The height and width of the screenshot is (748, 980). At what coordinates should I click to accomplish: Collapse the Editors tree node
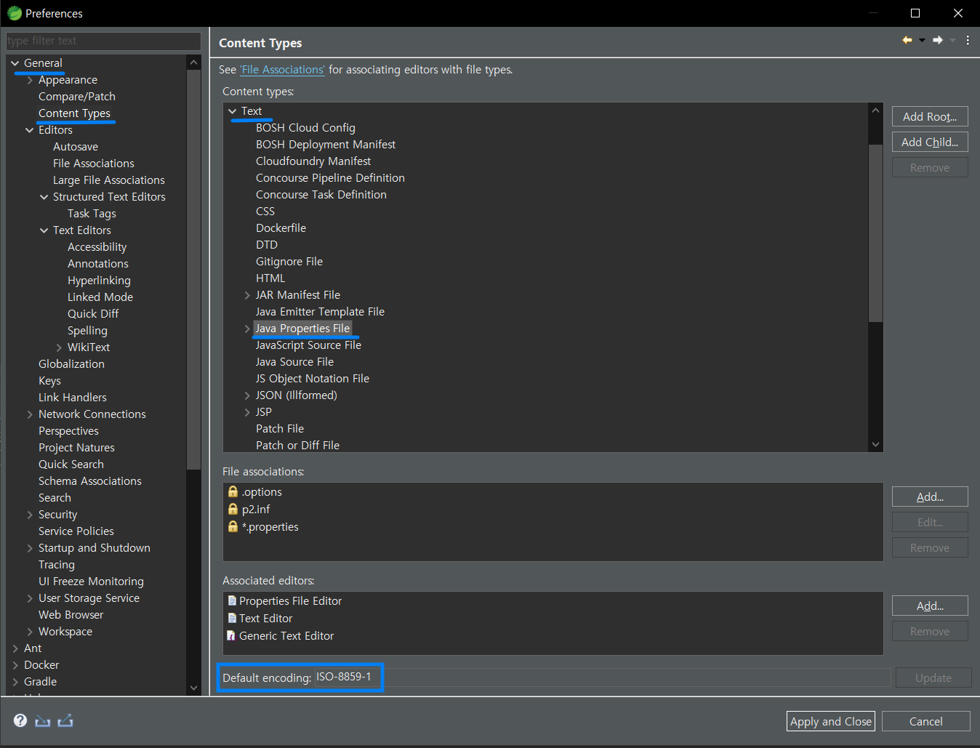30,130
